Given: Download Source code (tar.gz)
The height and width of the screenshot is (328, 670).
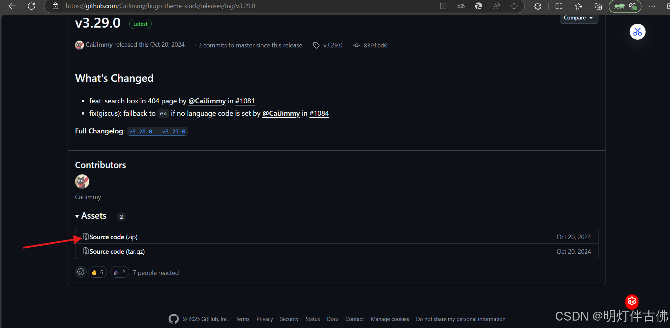Looking at the screenshot, I should pyautogui.click(x=117, y=251).
